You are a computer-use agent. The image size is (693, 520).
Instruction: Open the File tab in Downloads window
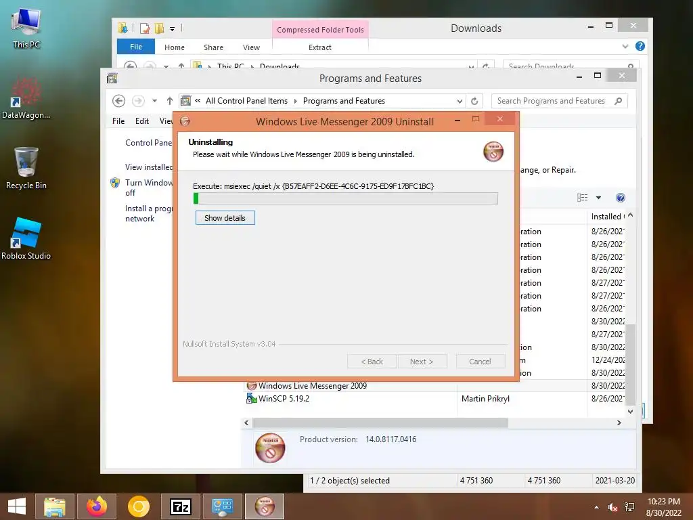point(135,47)
